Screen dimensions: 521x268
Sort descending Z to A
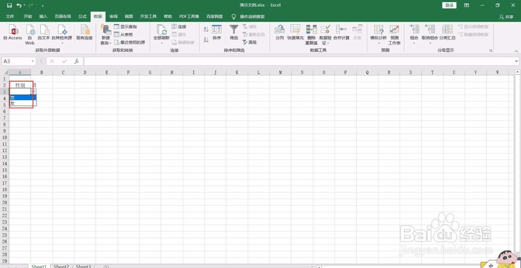pos(206,40)
